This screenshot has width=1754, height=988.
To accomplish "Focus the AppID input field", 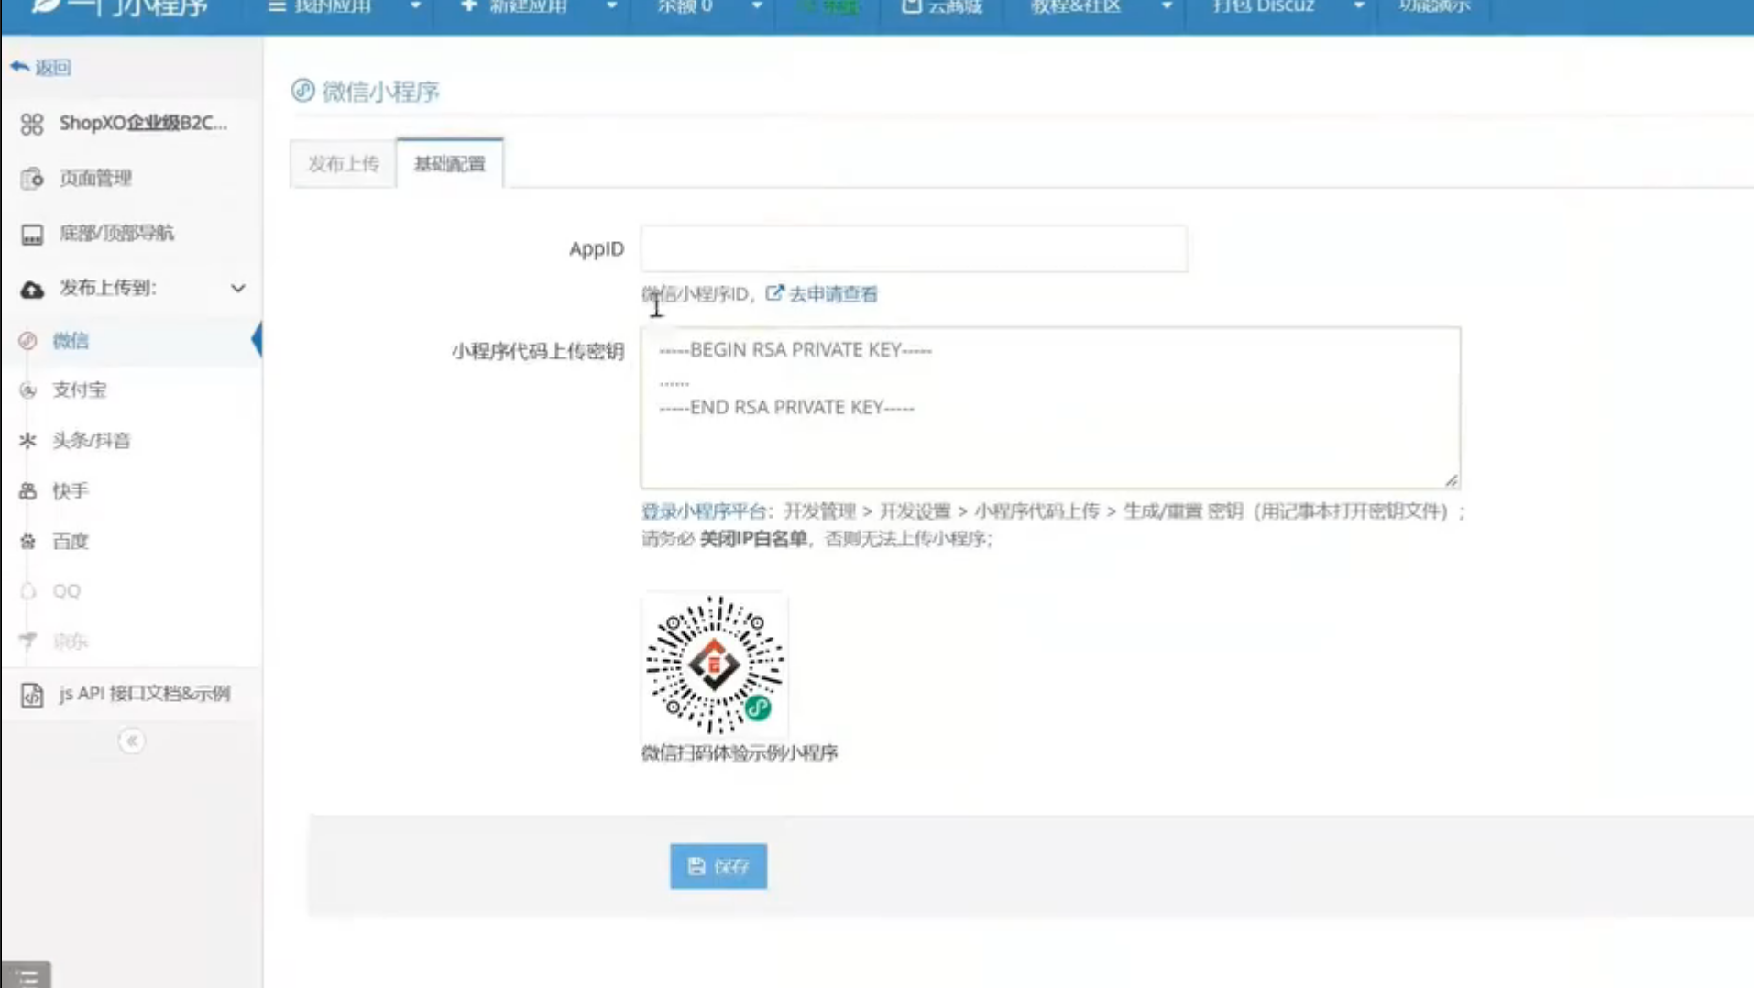I will click(x=914, y=248).
